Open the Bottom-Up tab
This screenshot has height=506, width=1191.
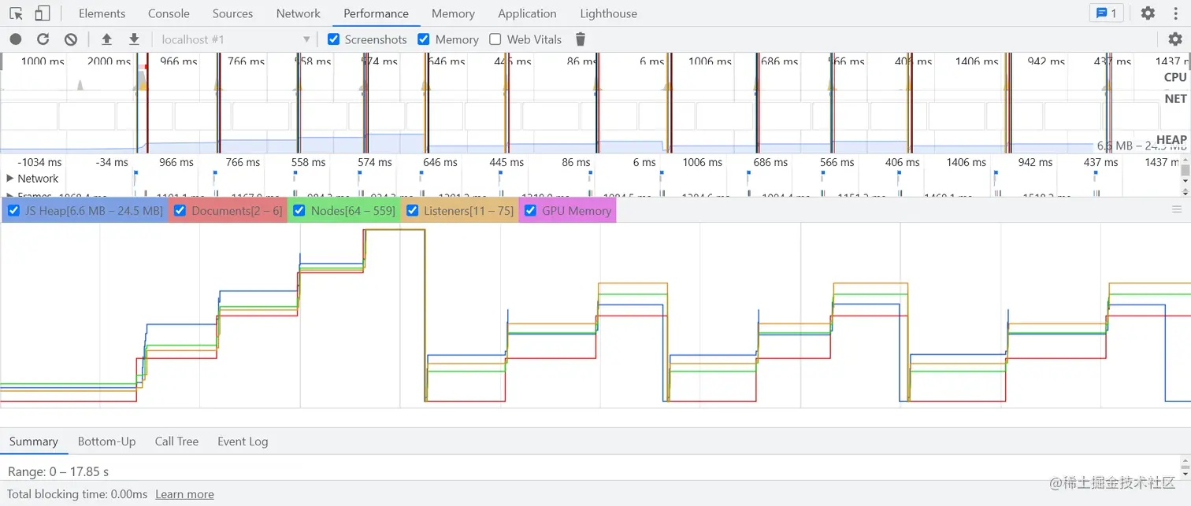pos(107,441)
